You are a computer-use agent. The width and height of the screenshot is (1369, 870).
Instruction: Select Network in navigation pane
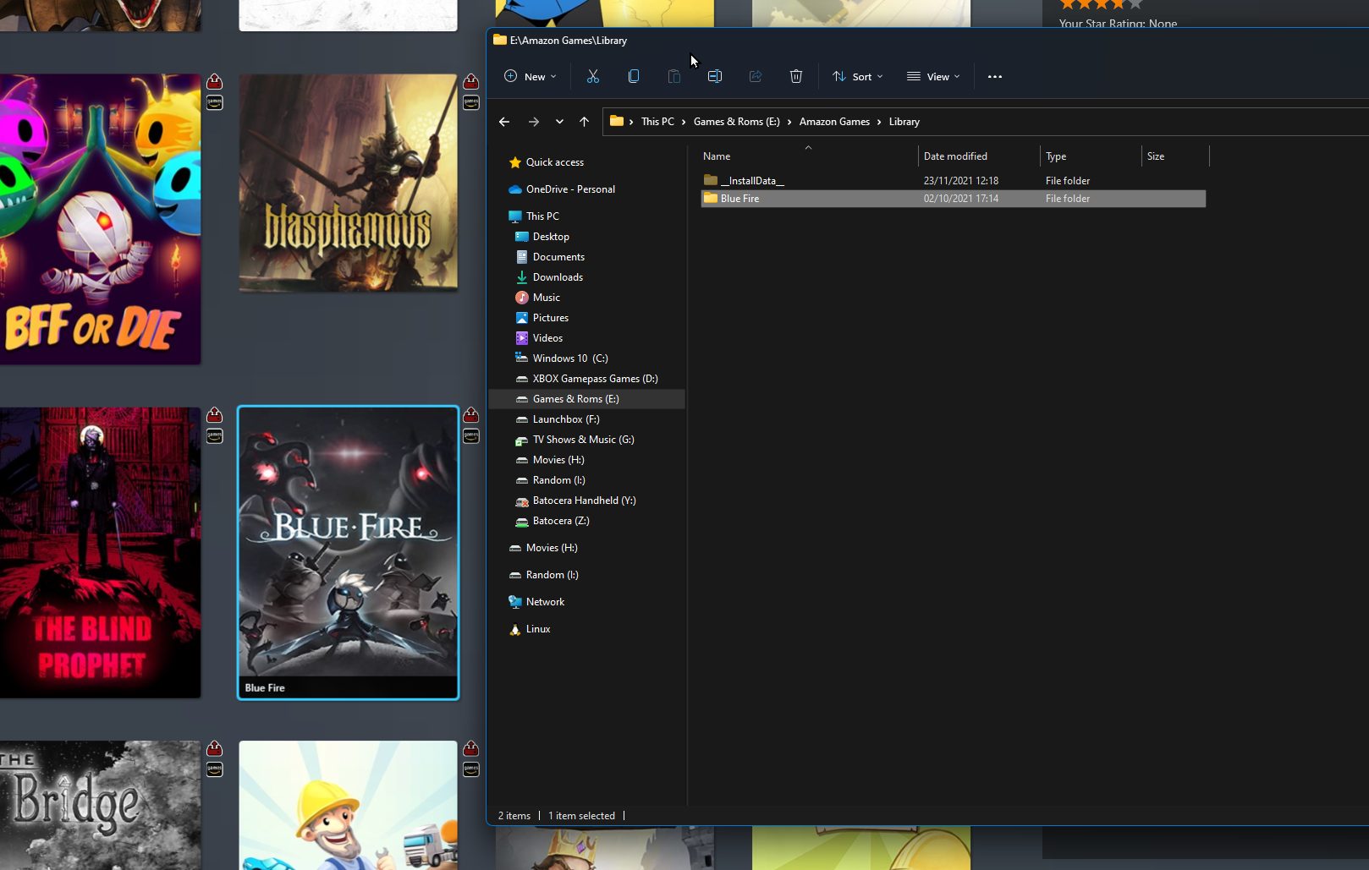pyautogui.click(x=536, y=602)
